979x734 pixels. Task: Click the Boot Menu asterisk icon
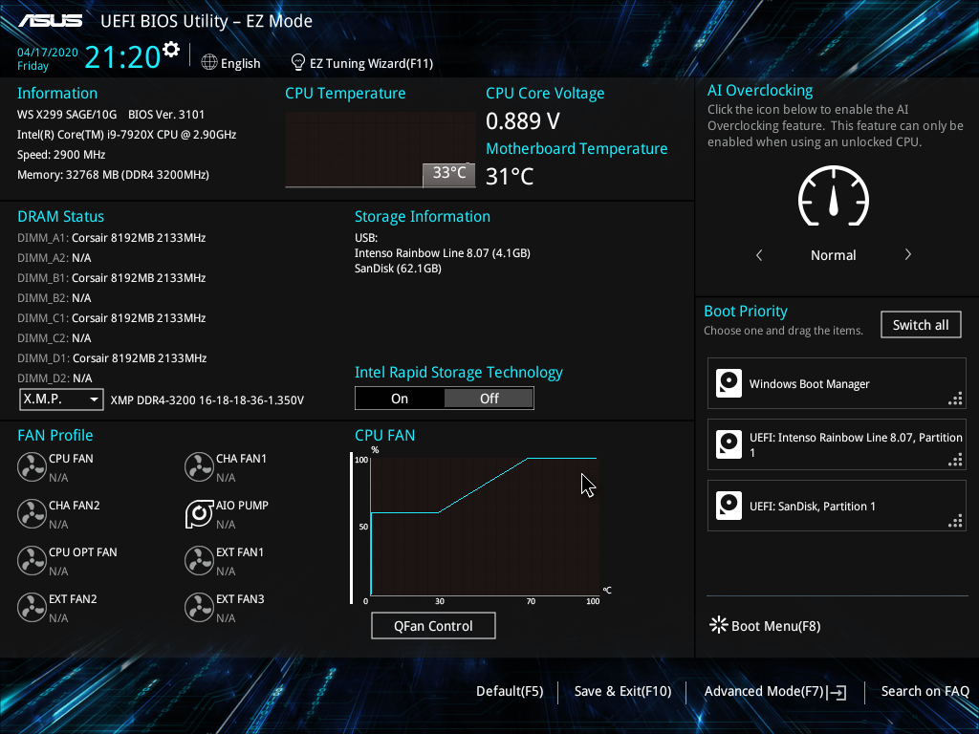(x=719, y=625)
